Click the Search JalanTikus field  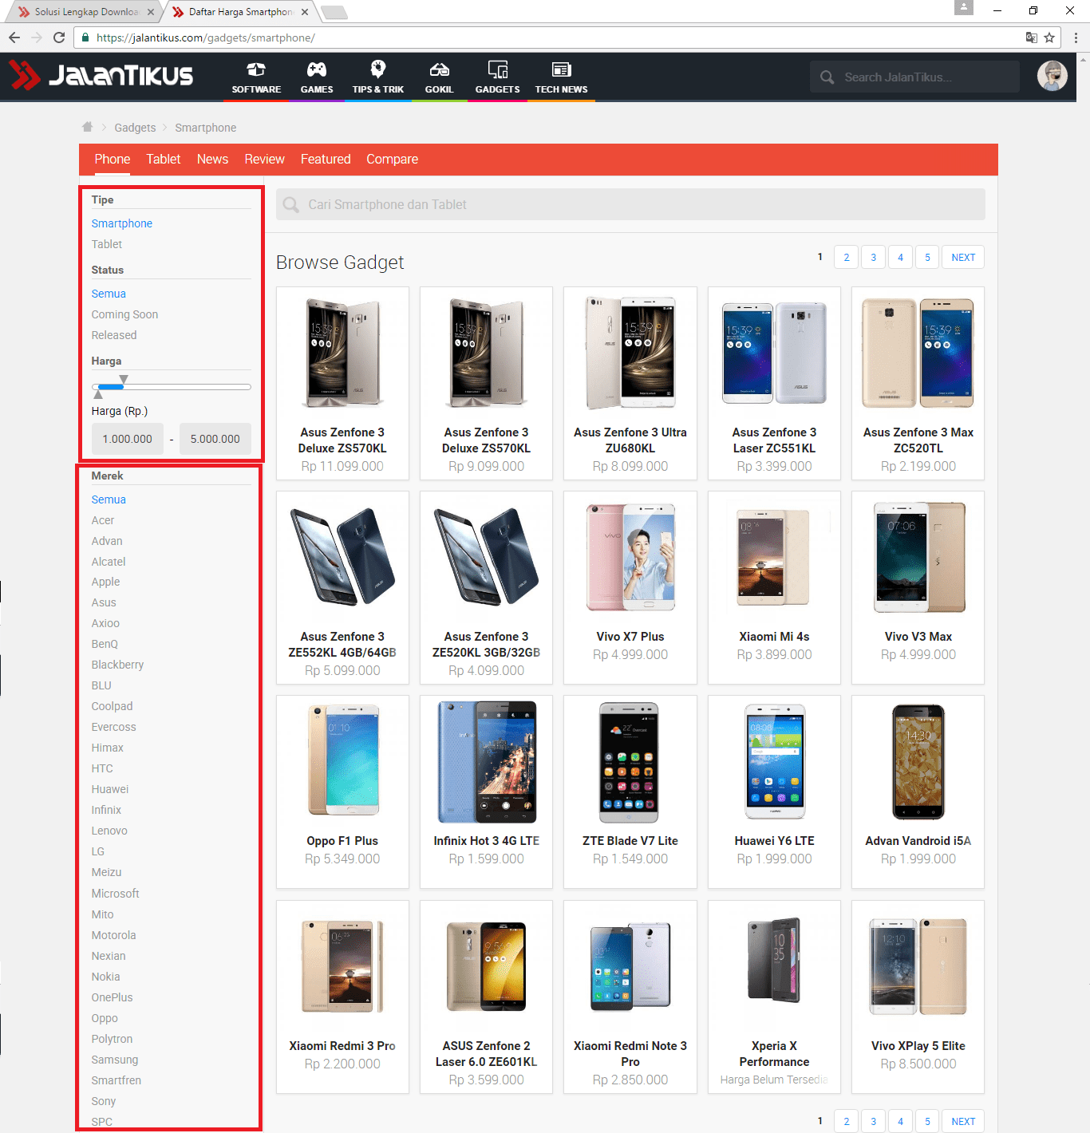[x=914, y=77]
